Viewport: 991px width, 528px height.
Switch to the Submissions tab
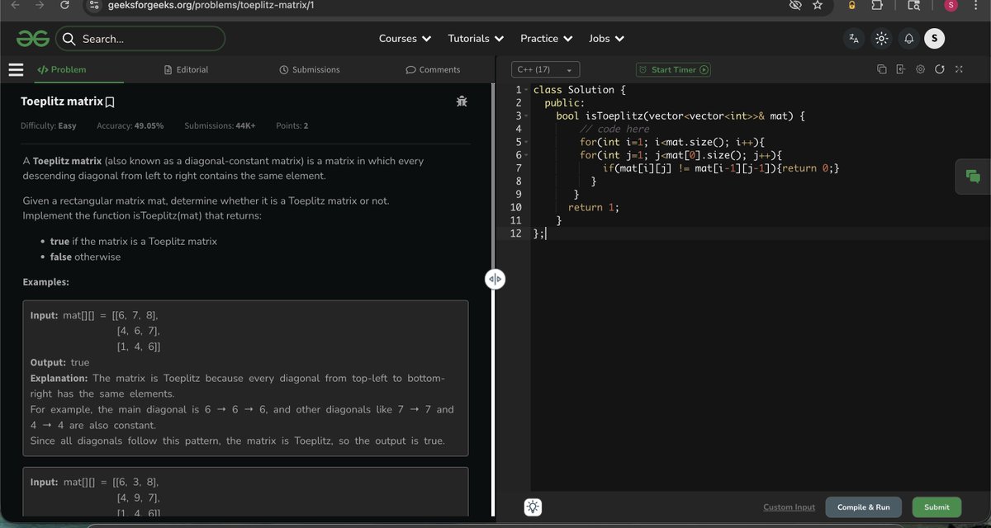pyautogui.click(x=310, y=70)
